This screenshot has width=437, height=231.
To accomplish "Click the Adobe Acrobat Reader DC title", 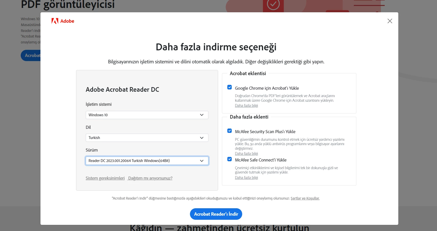I will pos(122,89).
